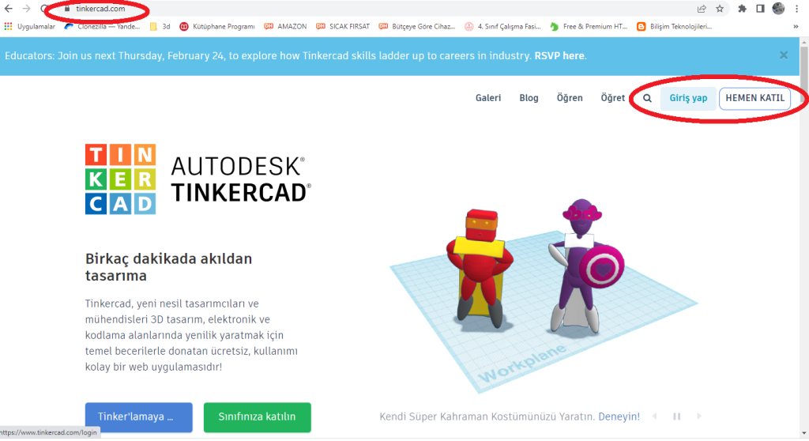The height and width of the screenshot is (441, 809).
Task: Click the scrollbar up arrow
Action: [803, 42]
